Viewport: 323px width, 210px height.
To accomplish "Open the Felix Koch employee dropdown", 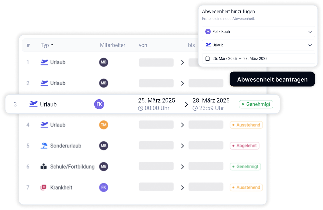I will point(258,32).
